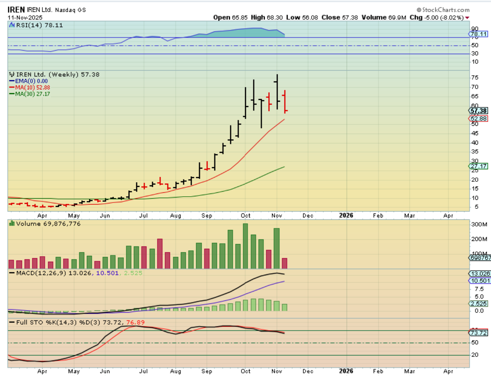Click the black Full STO legend line marker
491x382 pixels.
(12, 322)
